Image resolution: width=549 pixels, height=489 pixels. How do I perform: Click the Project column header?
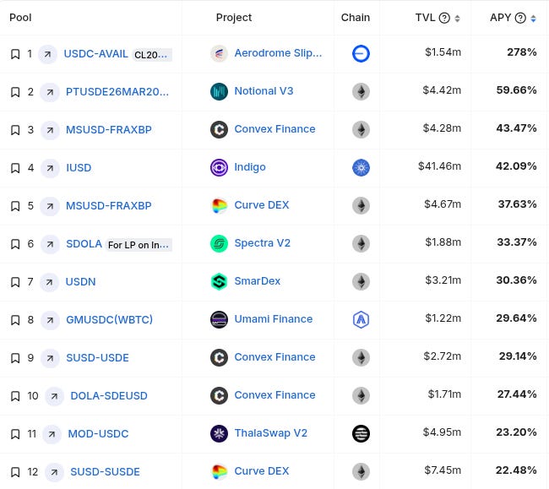(234, 18)
